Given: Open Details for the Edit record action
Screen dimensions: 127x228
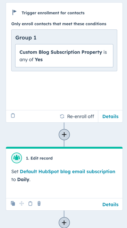Looking at the screenshot, I should click(110, 204).
